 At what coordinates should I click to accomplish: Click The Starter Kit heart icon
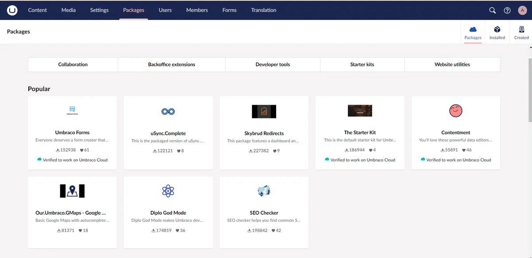pos(371,150)
